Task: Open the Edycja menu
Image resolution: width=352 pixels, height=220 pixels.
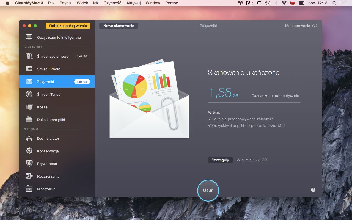Action: pos(66,3)
